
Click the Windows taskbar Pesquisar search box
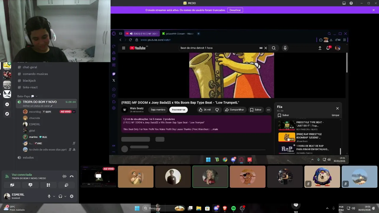(163, 208)
